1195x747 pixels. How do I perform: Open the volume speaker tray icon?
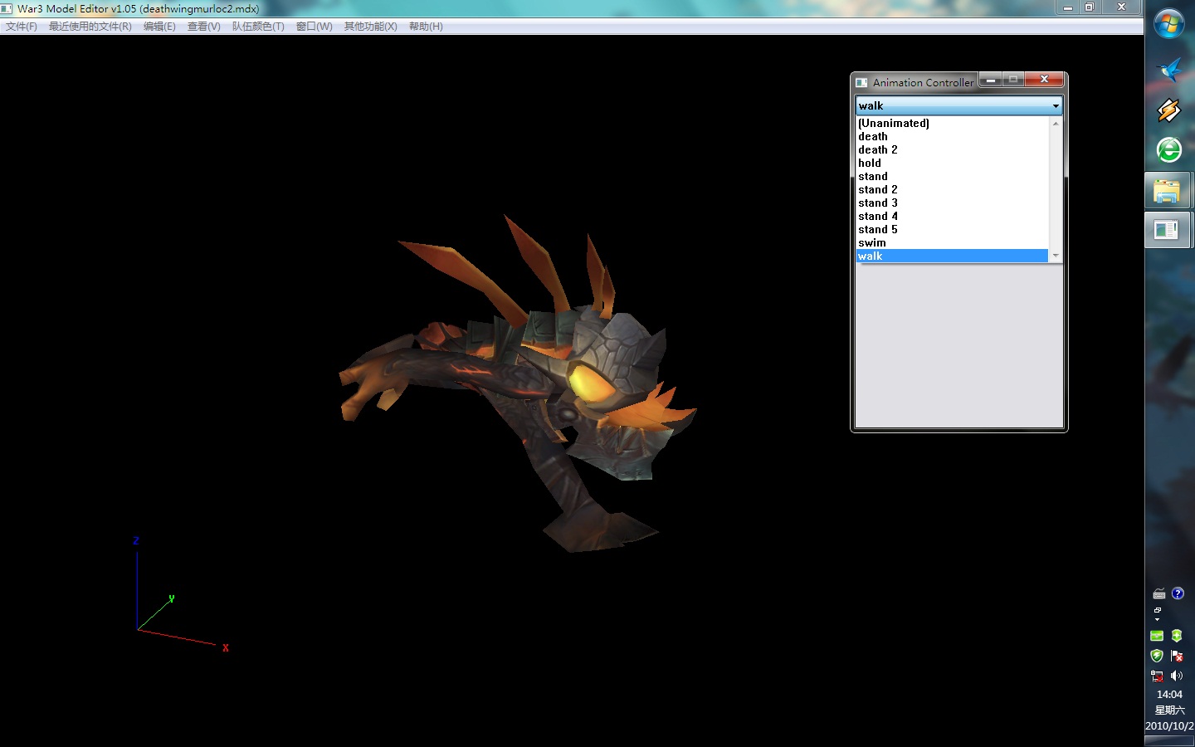1177,676
